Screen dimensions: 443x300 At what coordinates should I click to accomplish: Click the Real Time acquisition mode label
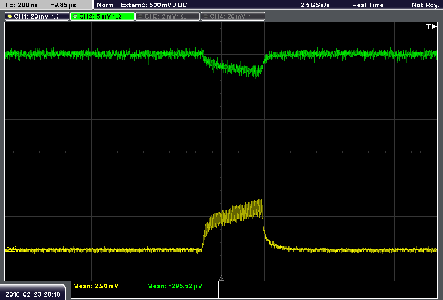coord(368,5)
